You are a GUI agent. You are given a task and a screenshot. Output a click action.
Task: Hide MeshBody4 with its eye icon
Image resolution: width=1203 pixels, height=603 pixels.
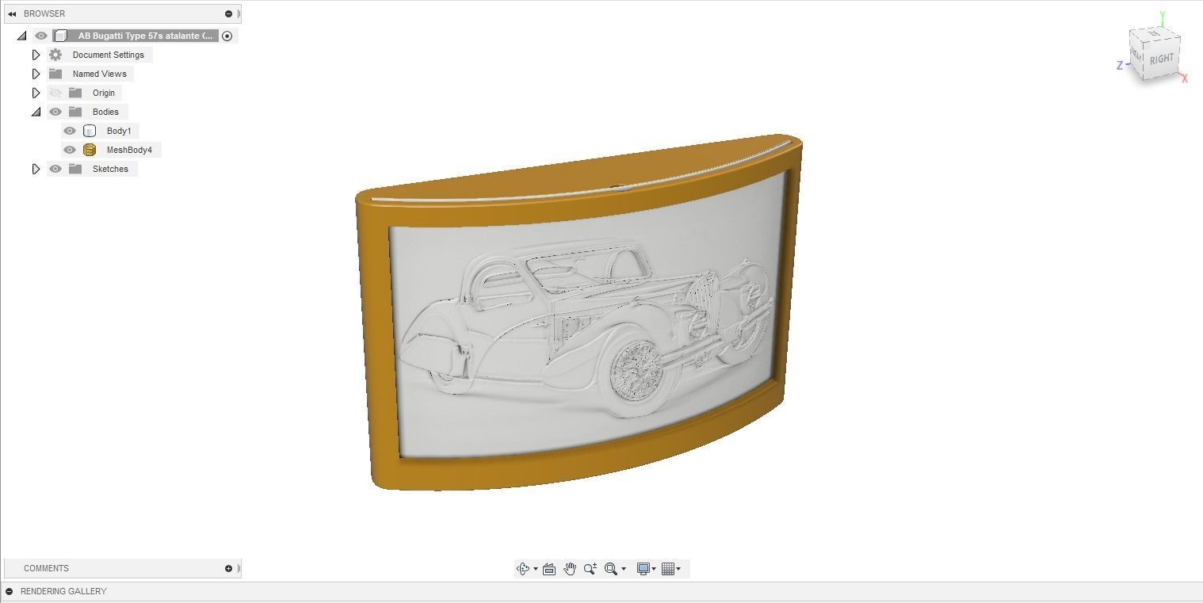tap(70, 150)
